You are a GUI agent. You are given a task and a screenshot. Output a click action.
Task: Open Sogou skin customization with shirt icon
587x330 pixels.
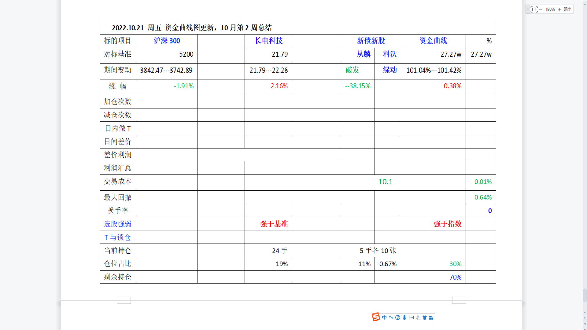[425, 317]
